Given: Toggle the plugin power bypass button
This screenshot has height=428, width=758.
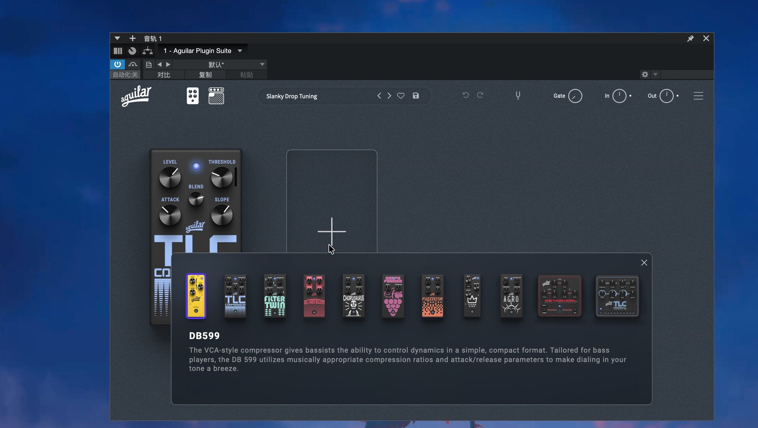Looking at the screenshot, I should click(x=117, y=64).
